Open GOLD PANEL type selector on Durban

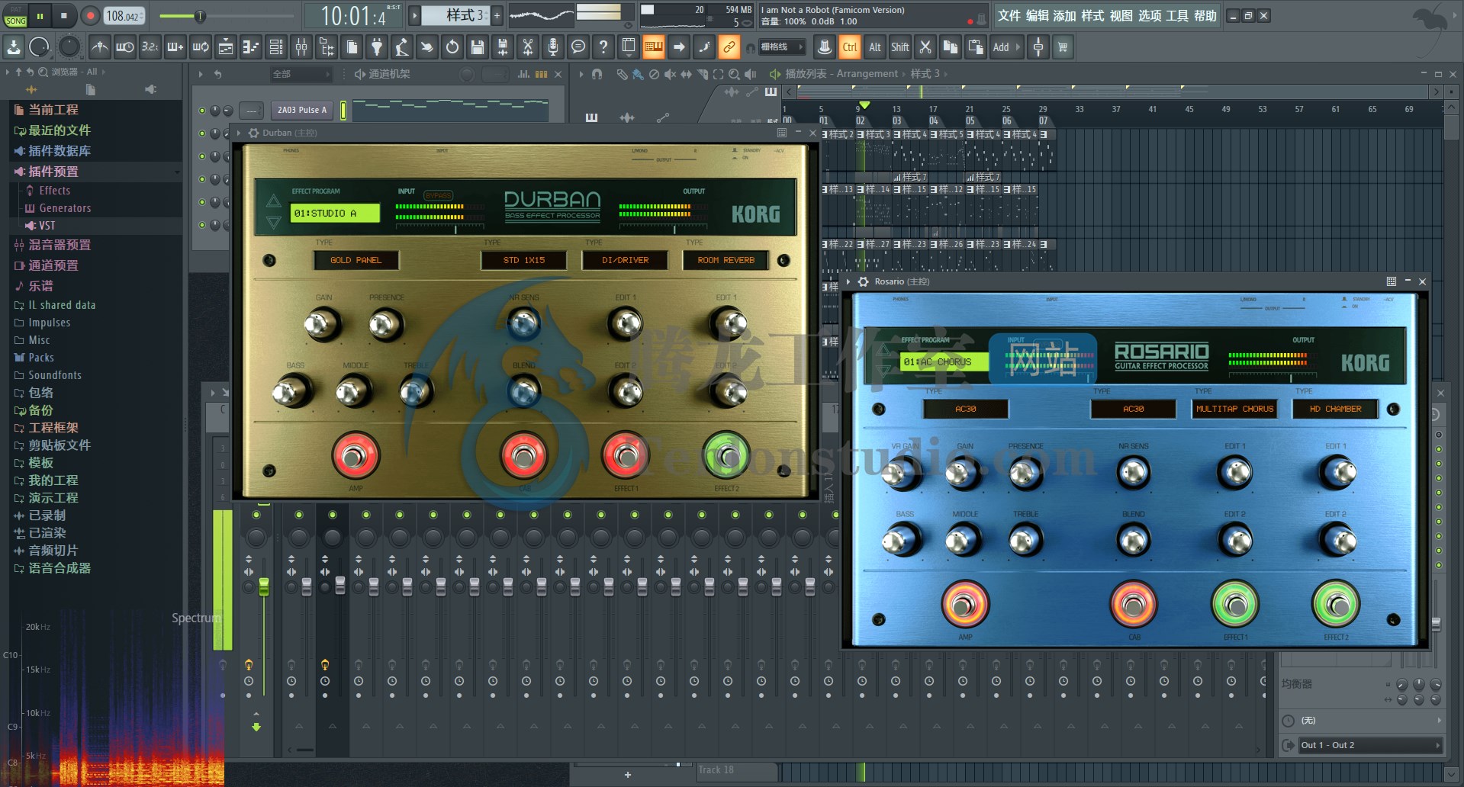[x=356, y=260]
